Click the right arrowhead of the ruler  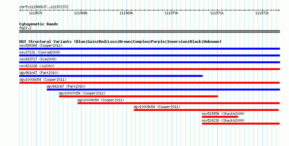[279, 10]
